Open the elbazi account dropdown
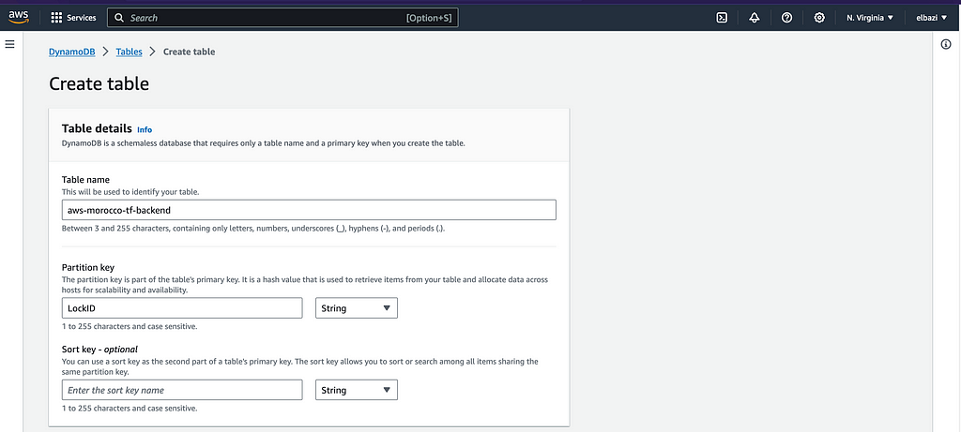 (x=932, y=18)
